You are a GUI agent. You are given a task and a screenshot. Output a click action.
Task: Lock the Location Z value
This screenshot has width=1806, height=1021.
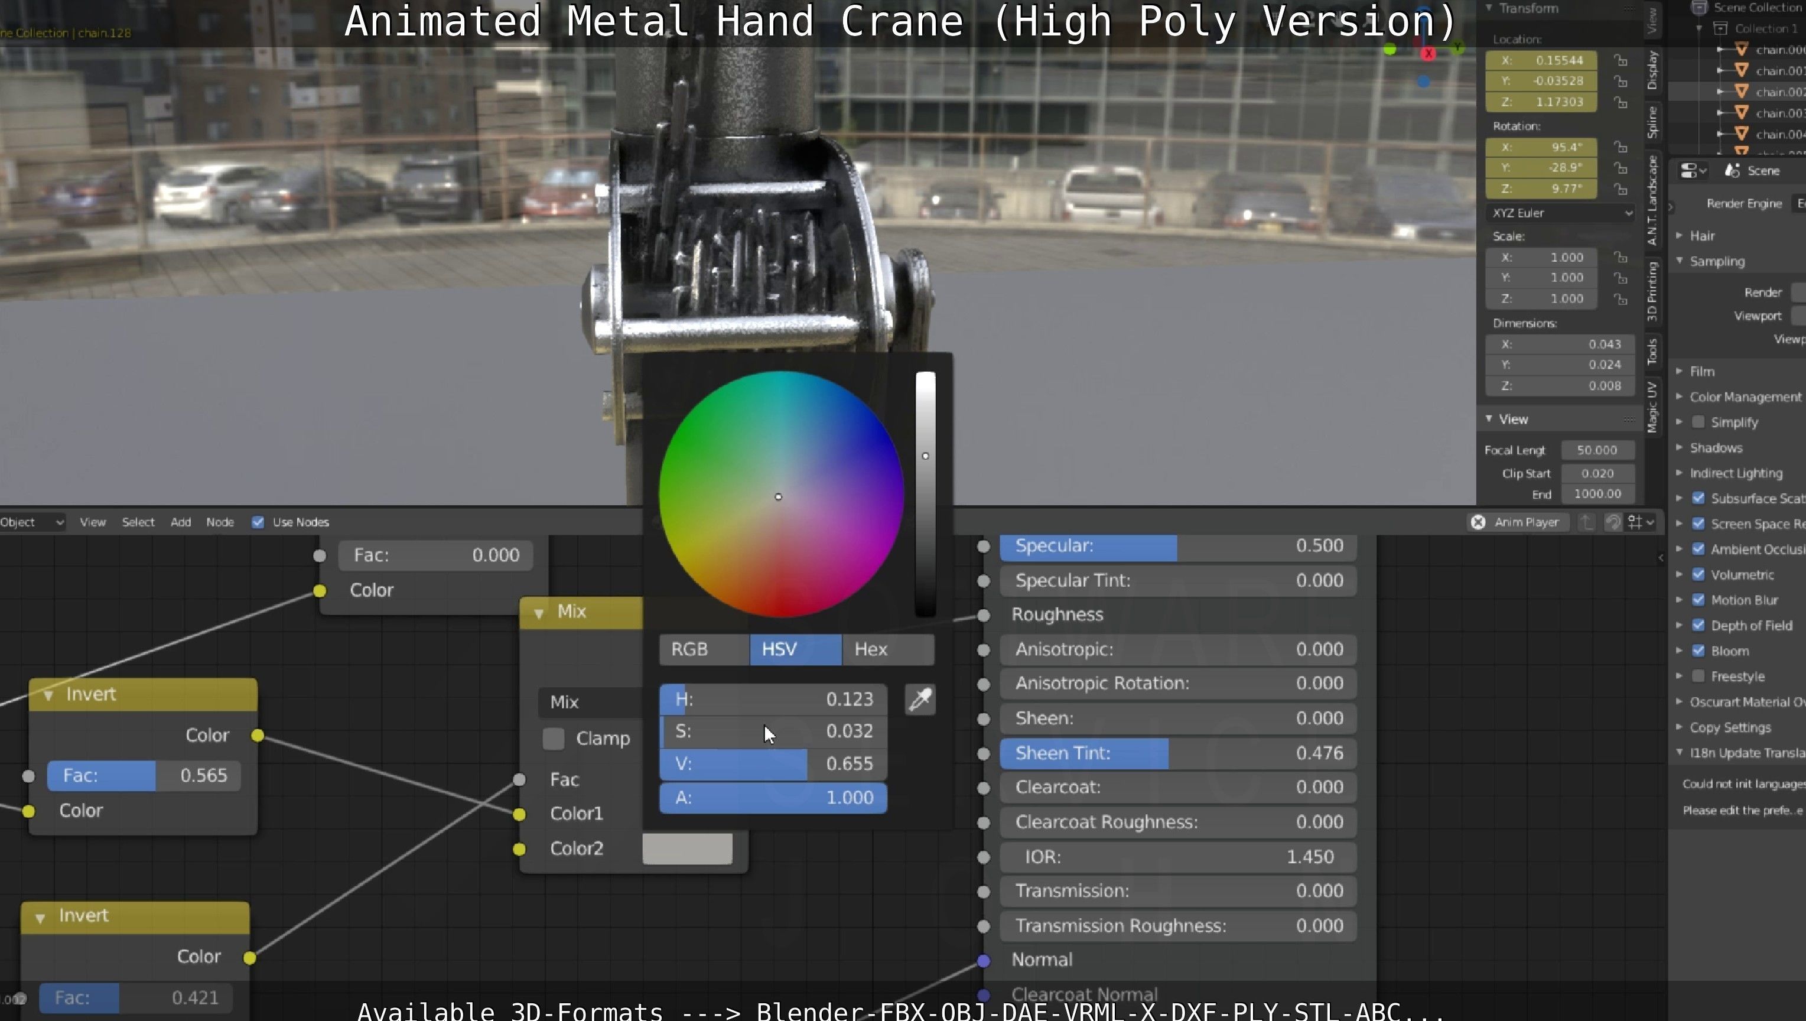1620,102
